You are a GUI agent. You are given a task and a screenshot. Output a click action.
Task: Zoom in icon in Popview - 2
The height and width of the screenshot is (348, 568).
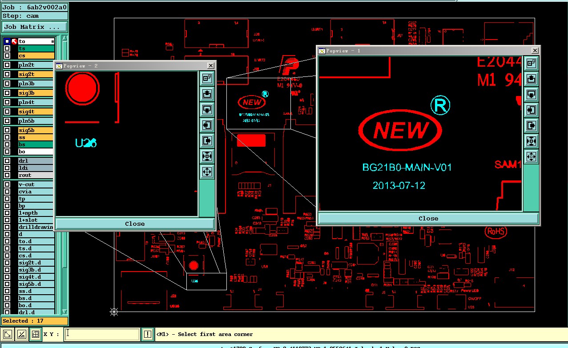(x=207, y=156)
